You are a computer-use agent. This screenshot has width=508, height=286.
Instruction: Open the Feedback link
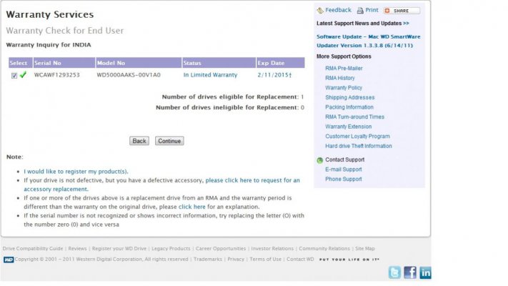click(338, 10)
